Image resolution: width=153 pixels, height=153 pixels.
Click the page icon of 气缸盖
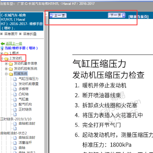tap(15, 99)
